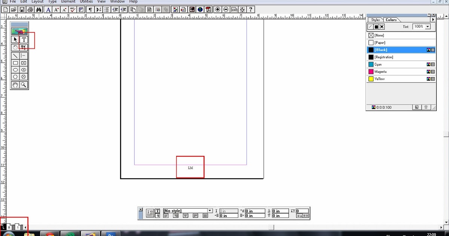Select the Pointer tool in the toolbox

[x=15, y=39]
